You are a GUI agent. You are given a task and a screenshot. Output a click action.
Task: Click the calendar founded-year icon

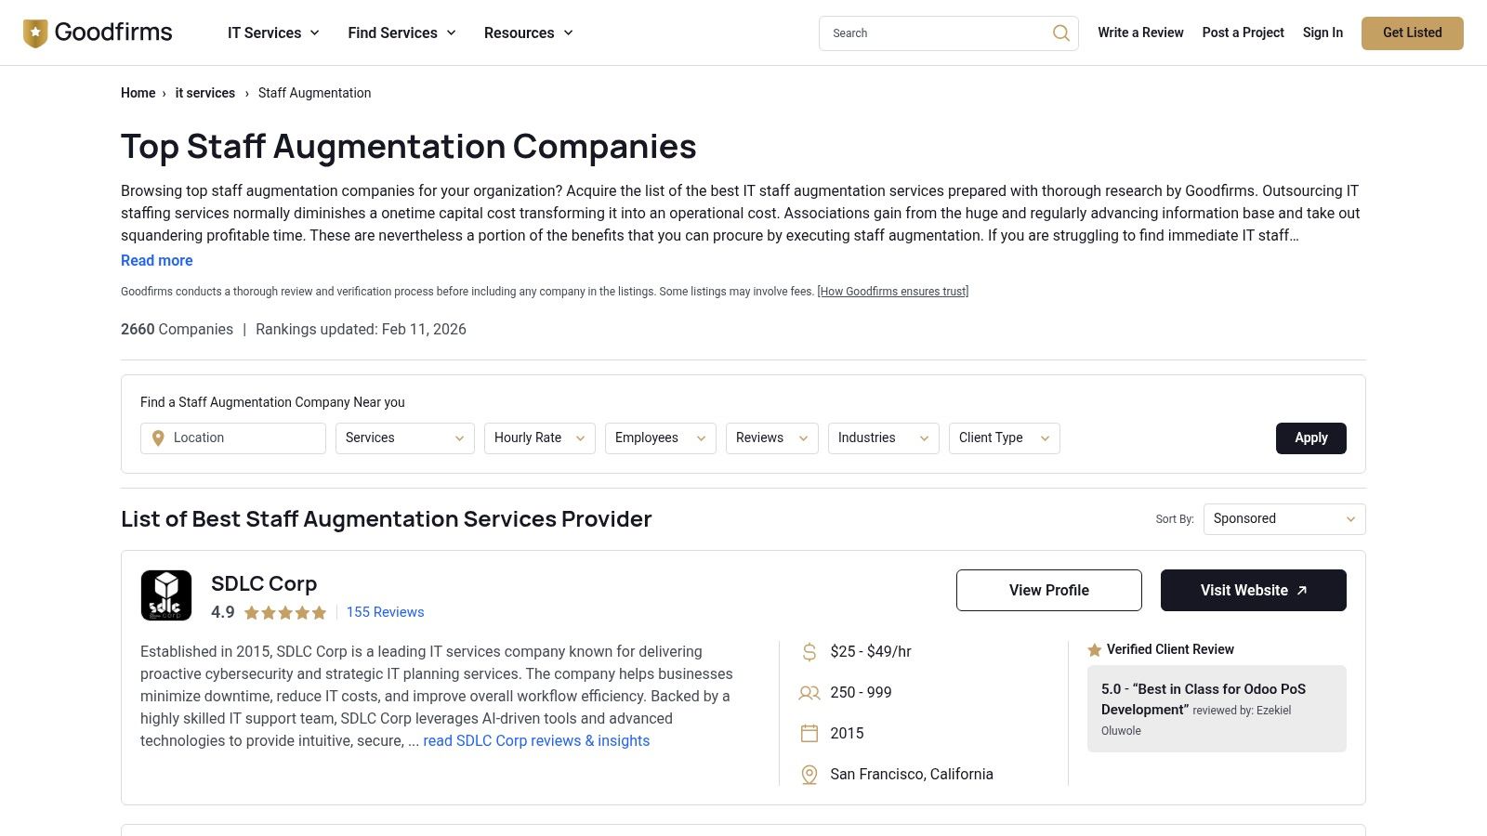[809, 734]
